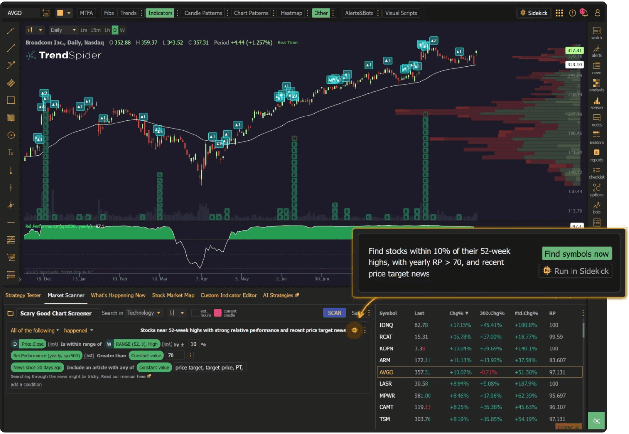629x434 pixels.
Task: Toggle the green eye visibility button bottom right
Action: [596, 421]
